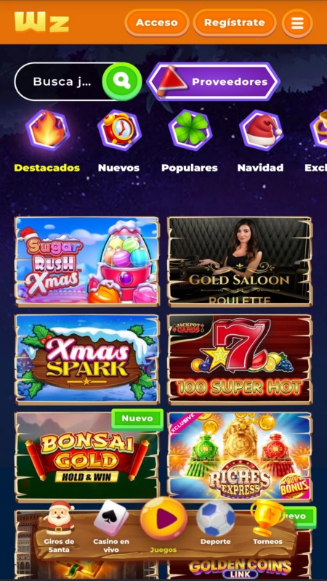This screenshot has width=327, height=581.
Task: Click the green search magnifier icon
Action: [x=122, y=81]
